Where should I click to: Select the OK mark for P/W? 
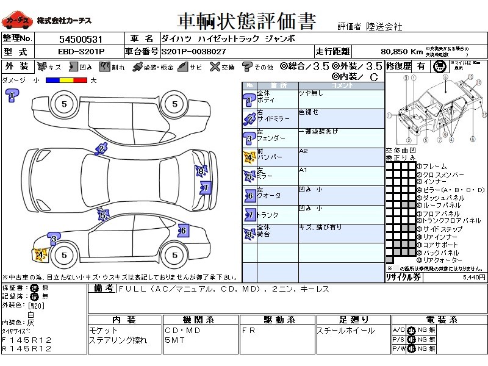(x=411, y=349)
